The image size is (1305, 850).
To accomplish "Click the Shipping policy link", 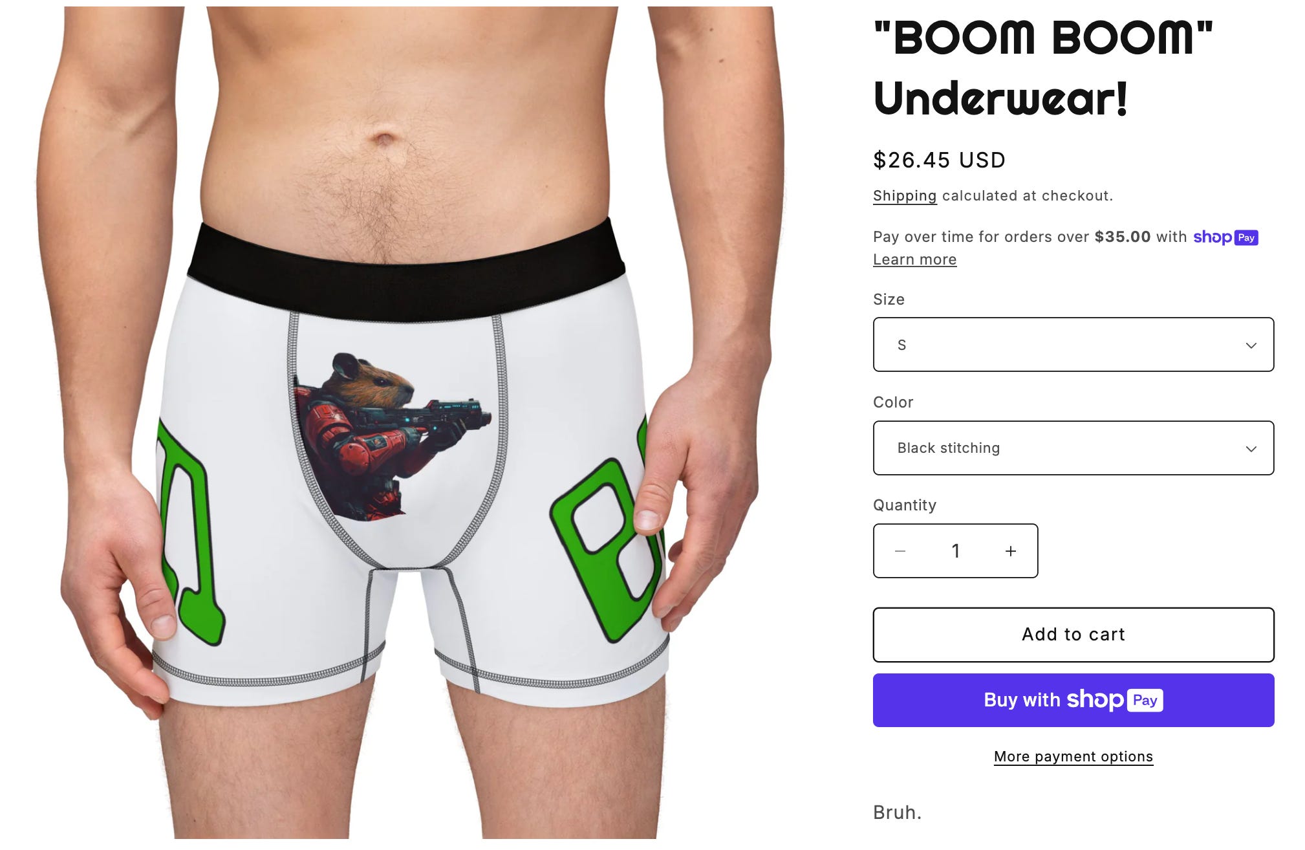I will click(x=904, y=195).
